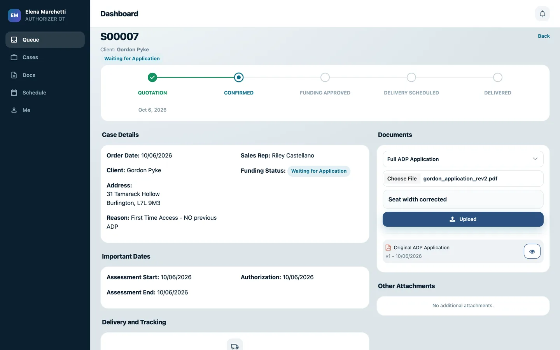Image resolution: width=560 pixels, height=350 pixels.
Task: Upload the selected document
Action: click(463, 219)
